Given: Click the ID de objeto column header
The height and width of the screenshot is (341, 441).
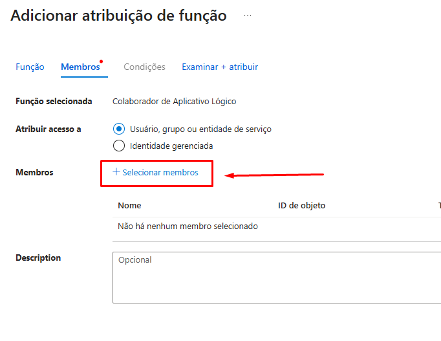Looking at the screenshot, I should (301, 206).
